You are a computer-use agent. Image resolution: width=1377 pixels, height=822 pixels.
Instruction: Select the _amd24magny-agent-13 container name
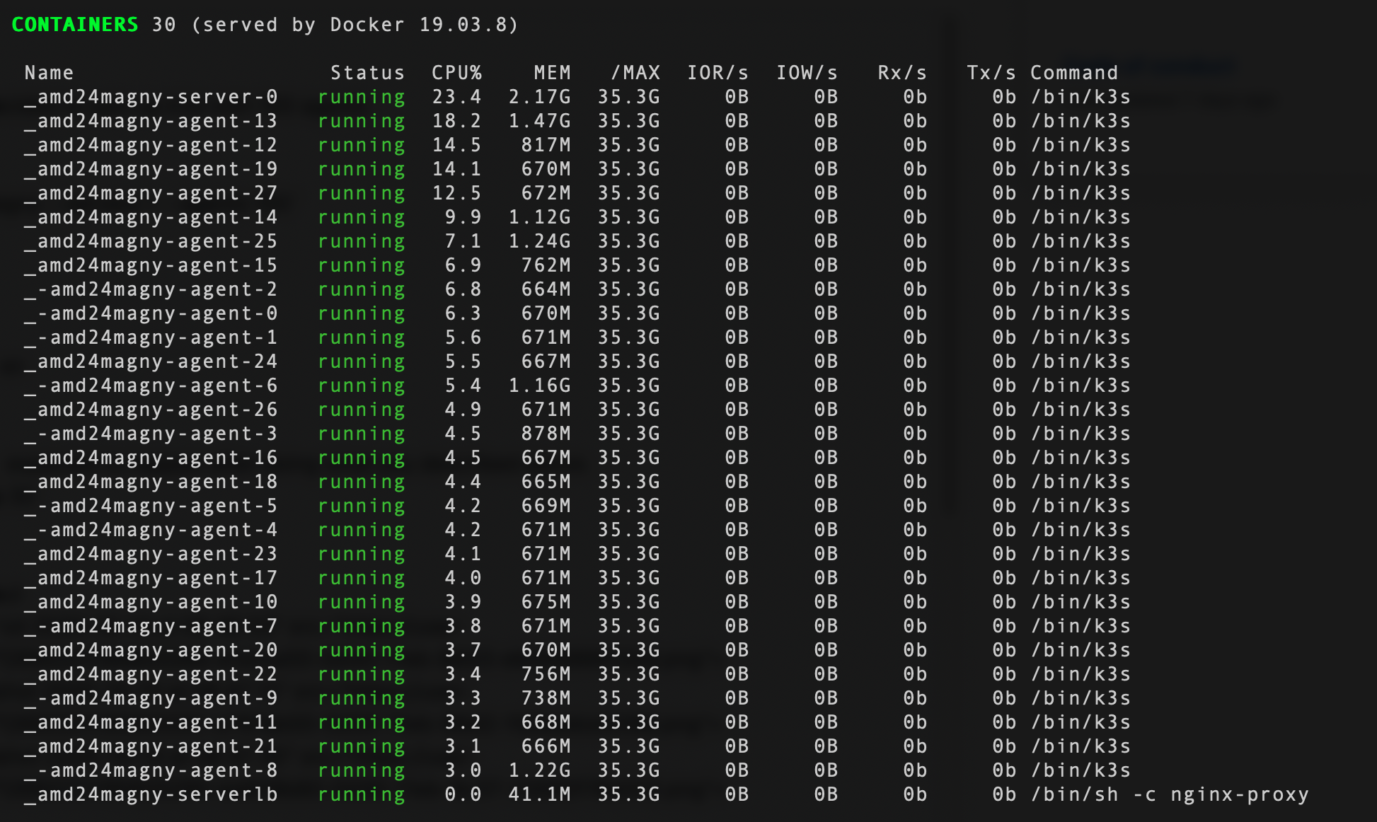(x=151, y=121)
